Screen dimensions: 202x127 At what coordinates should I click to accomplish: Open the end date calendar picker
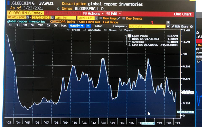[x=52, y=18]
